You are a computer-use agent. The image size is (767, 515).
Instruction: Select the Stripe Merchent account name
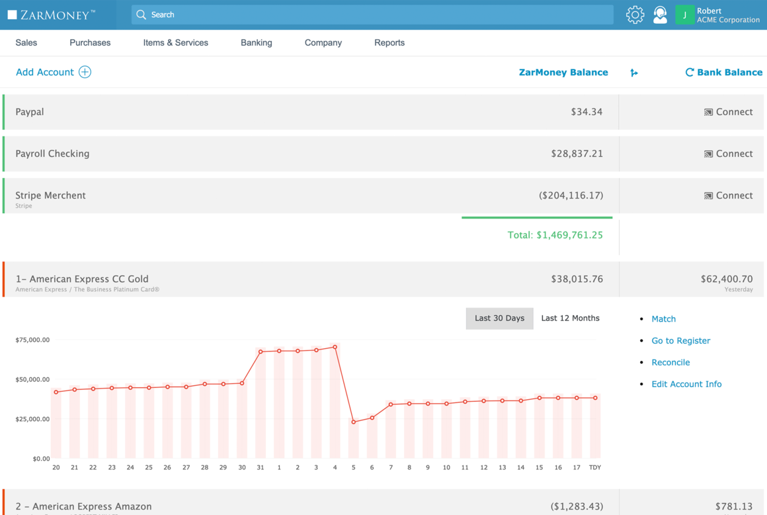(50, 195)
